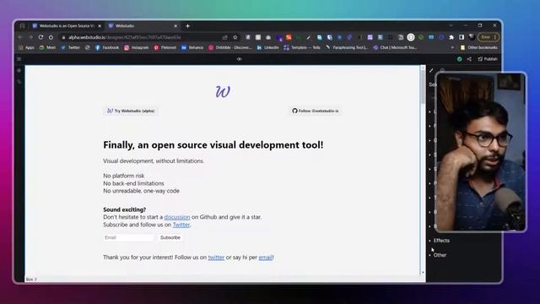Click the top icon in left sidebar

(19, 70)
